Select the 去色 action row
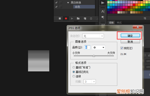This screenshot has width=150, height=96. click(x=84, y=7)
